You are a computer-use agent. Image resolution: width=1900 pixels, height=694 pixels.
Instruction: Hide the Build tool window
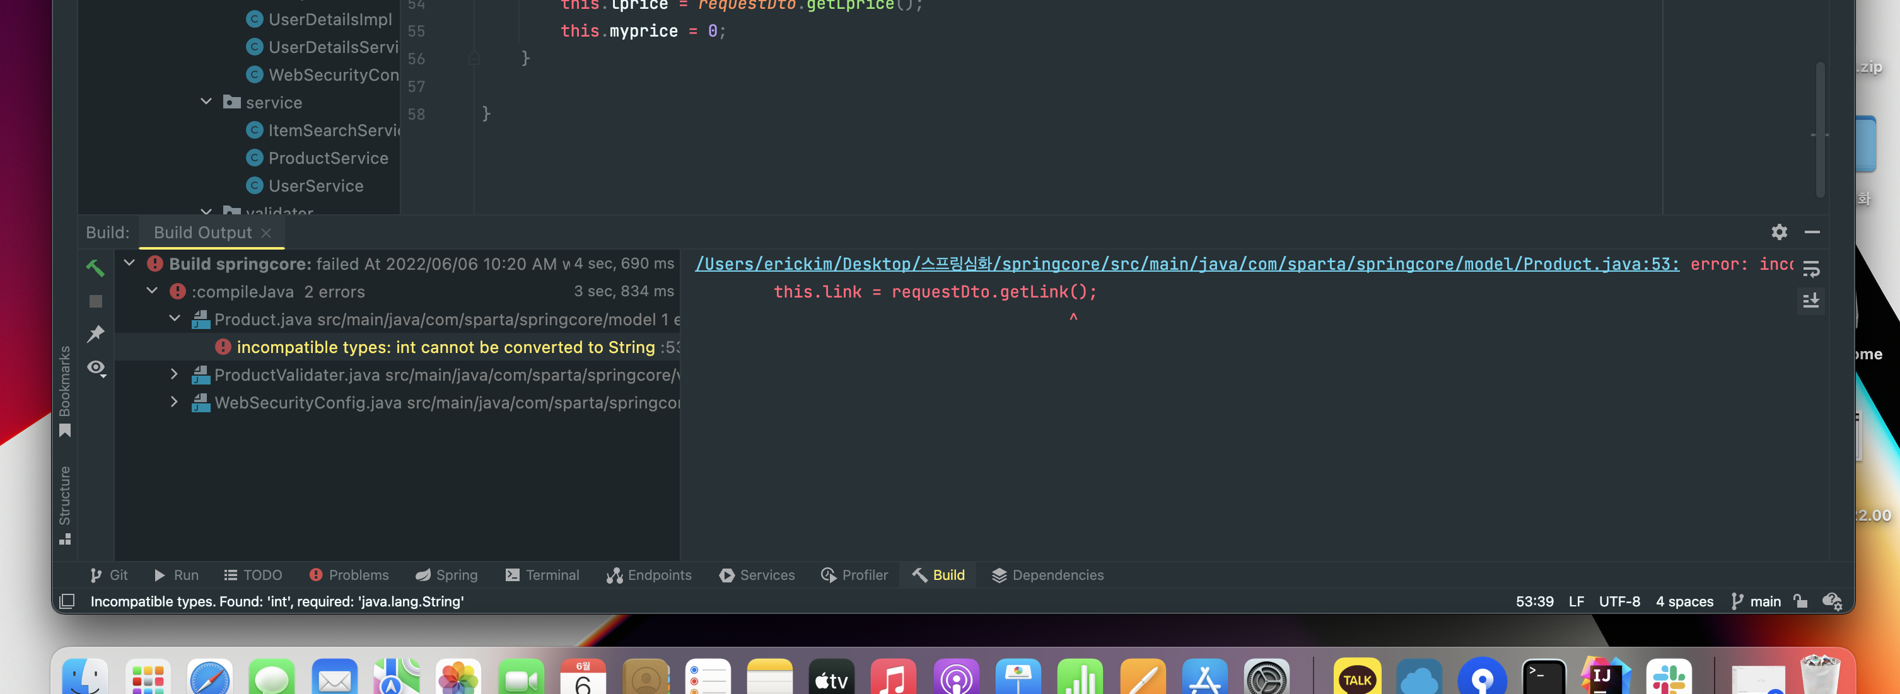click(1812, 231)
